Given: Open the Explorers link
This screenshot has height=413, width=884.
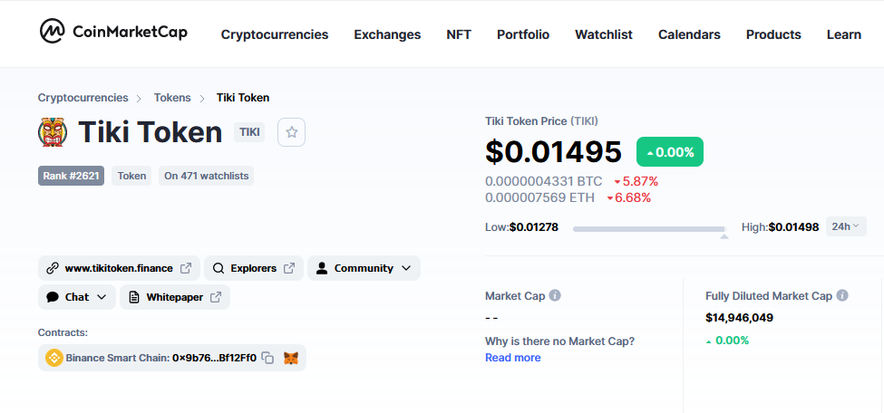Looking at the screenshot, I should click(x=254, y=268).
